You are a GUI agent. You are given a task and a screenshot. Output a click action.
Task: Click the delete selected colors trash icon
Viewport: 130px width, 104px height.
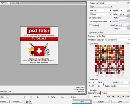(122, 76)
